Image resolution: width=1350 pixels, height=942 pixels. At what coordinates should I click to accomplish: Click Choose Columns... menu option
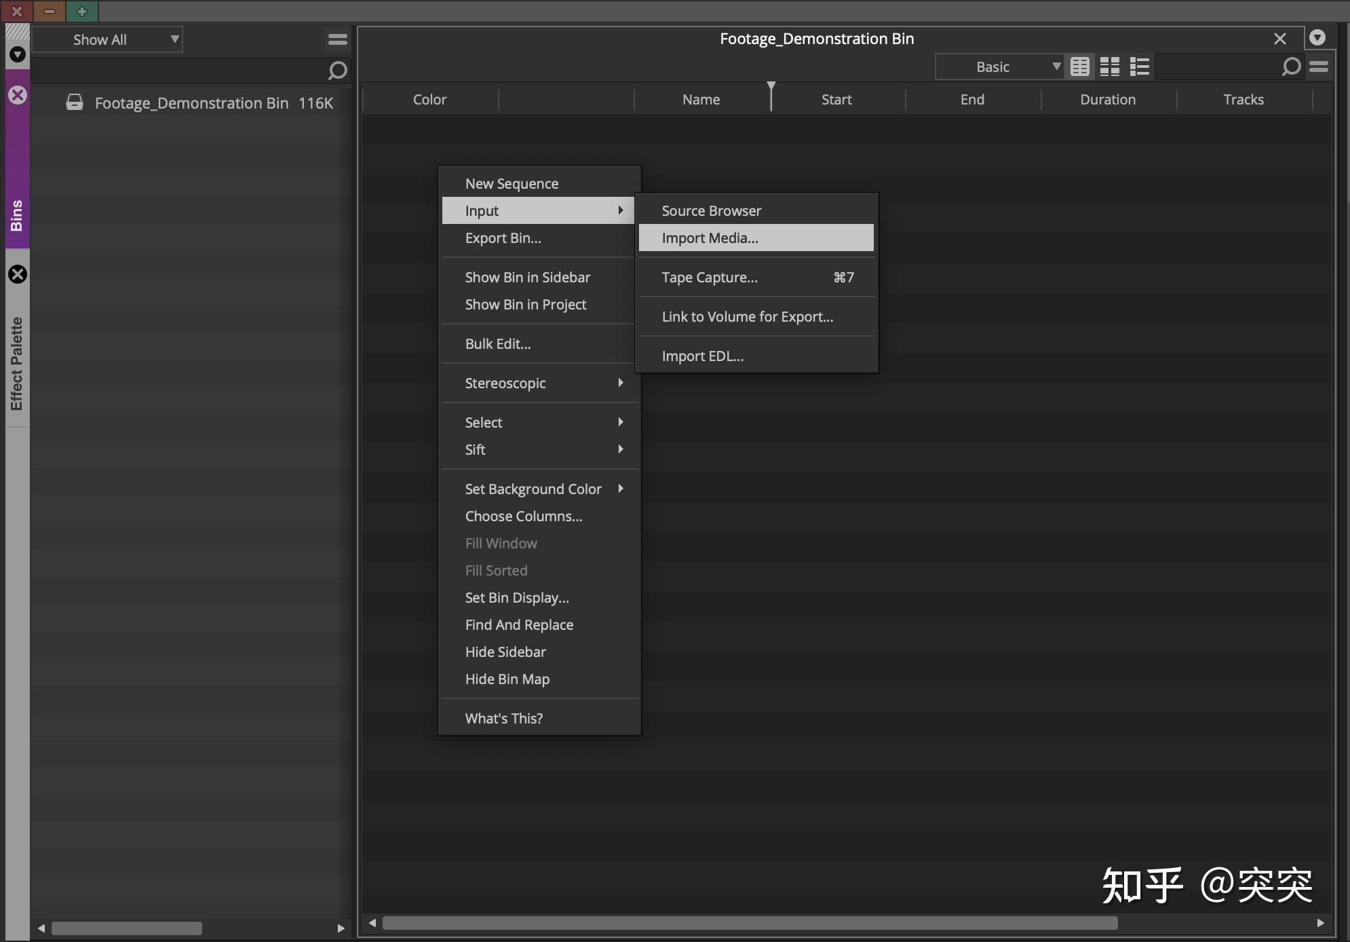523,516
